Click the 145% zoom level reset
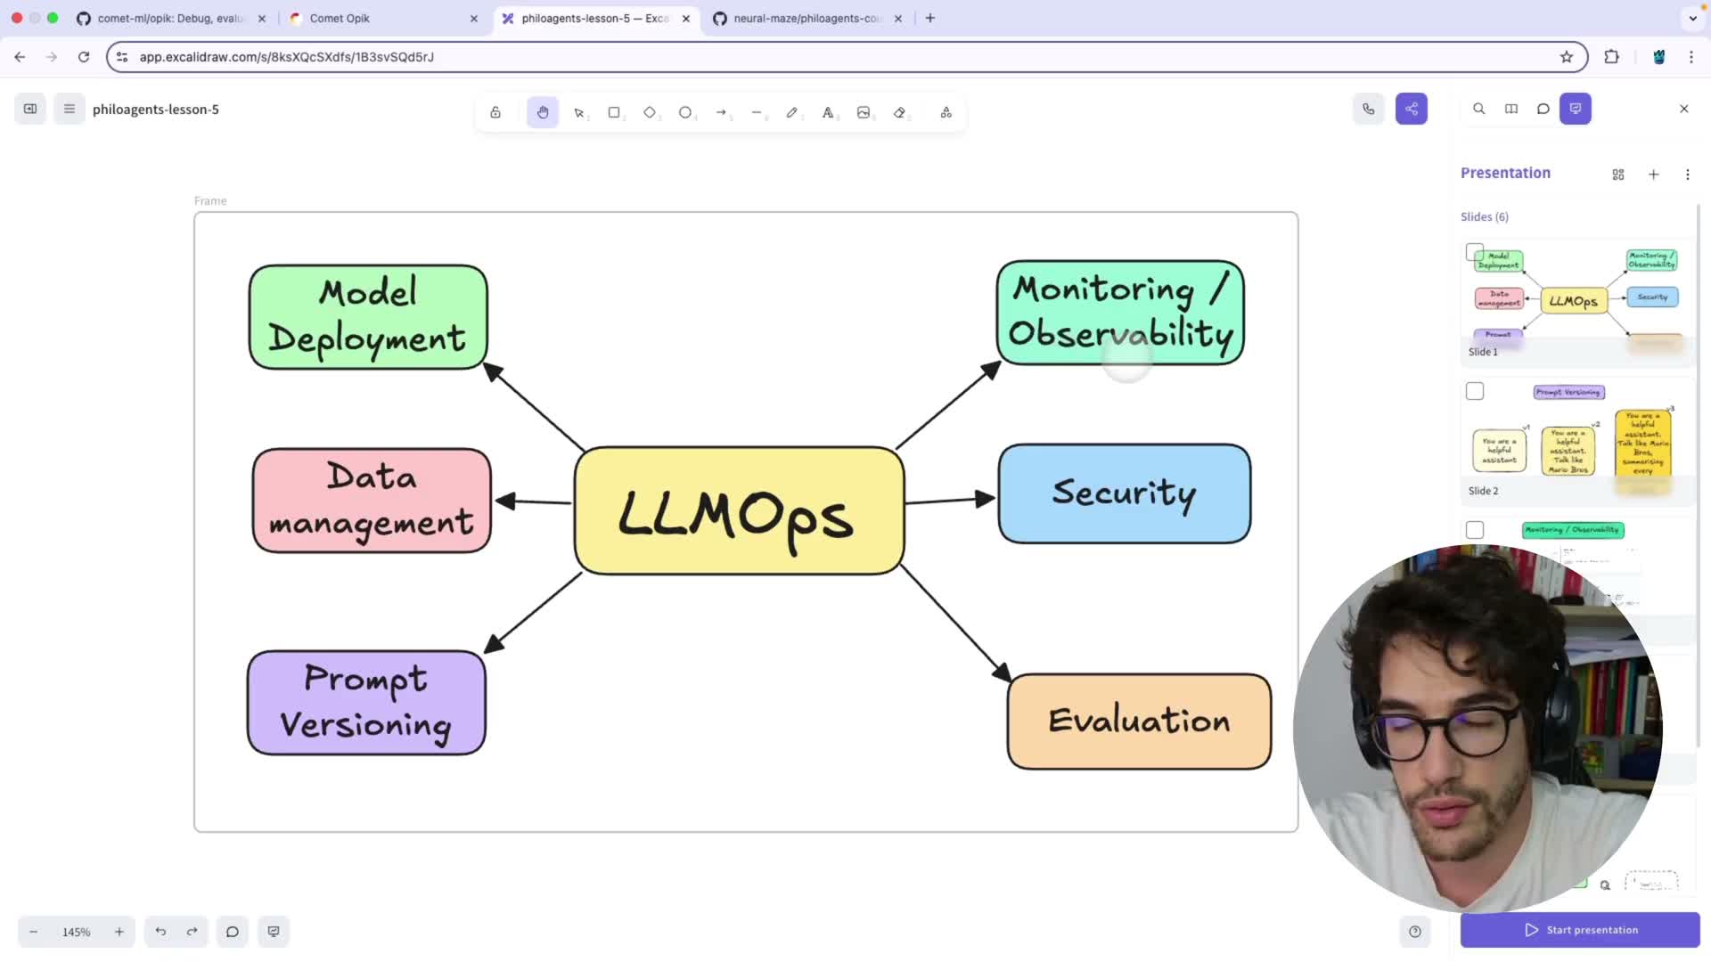 [77, 932]
